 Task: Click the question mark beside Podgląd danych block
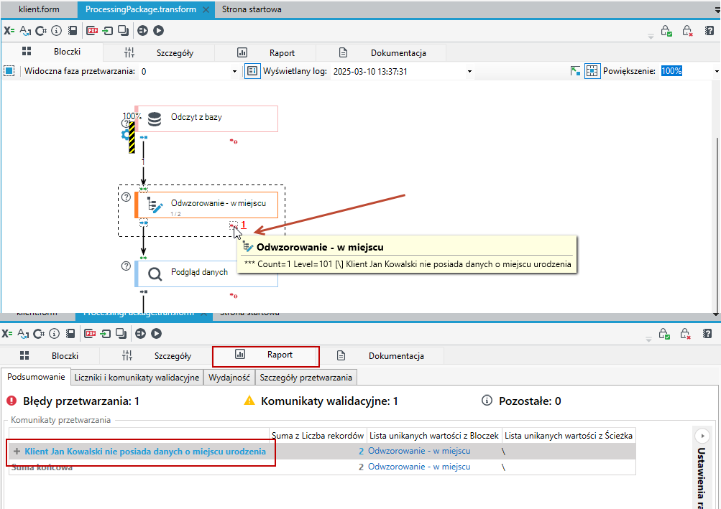pyautogui.click(x=126, y=266)
